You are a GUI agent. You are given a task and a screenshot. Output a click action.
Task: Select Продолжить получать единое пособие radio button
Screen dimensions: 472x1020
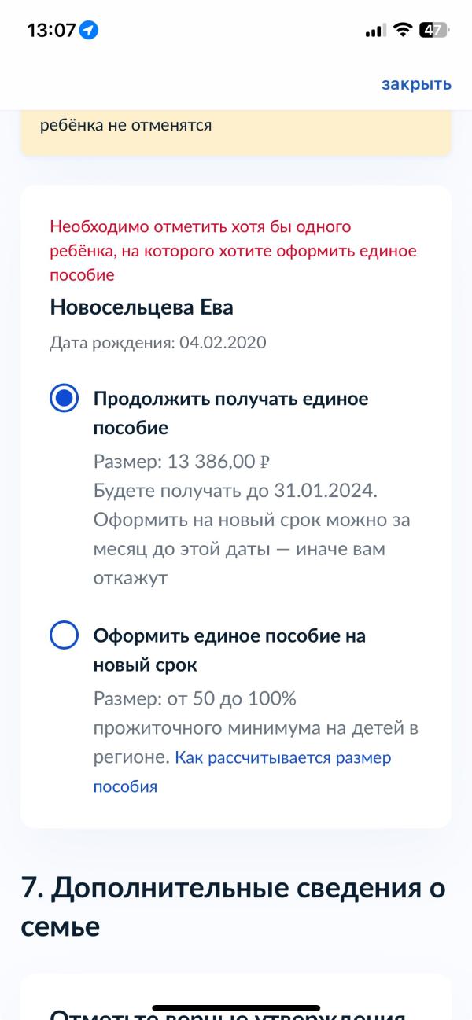coord(64,399)
